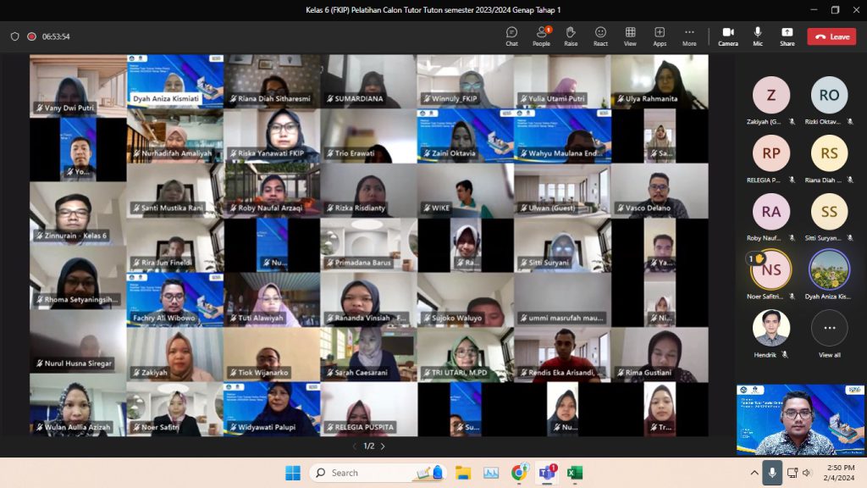Open Excel from the taskbar
The image size is (867, 488).
click(575, 473)
